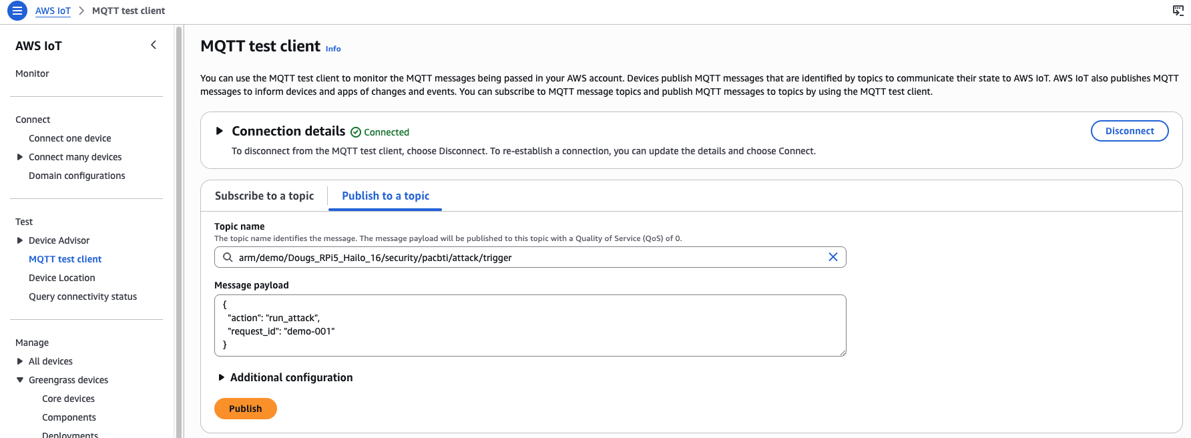Open Query connectivity status
1191x438 pixels.
(x=83, y=296)
